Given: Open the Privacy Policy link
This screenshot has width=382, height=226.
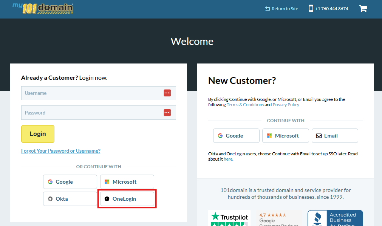Looking at the screenshot, I should [x=286, y=104].
